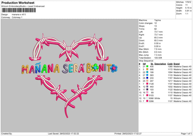Pick the teal swatch in stop 3

click(x=148, y=72)
